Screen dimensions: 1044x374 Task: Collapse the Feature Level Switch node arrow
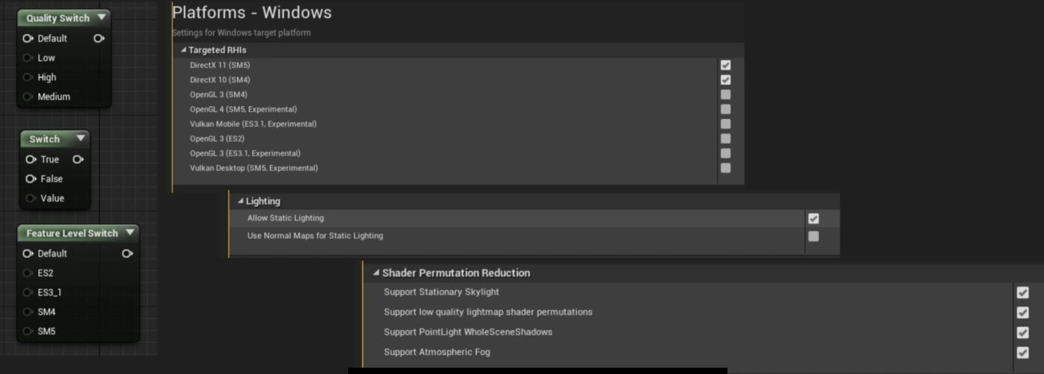coord(130,232)
